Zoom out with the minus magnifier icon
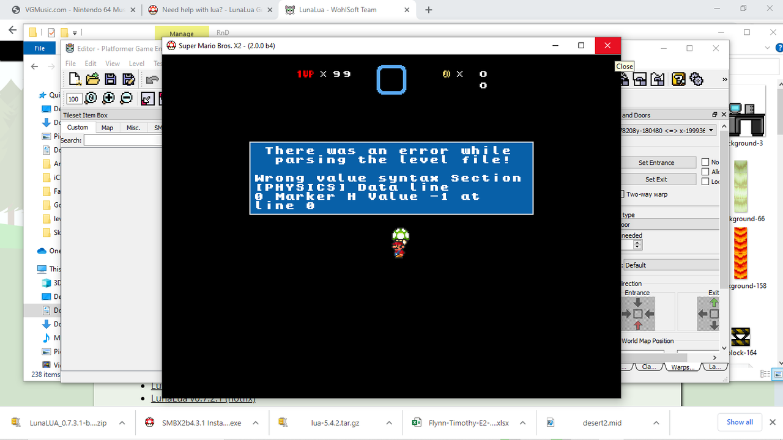The height and width of the screenshot is (440, 783). click(126, 98)
